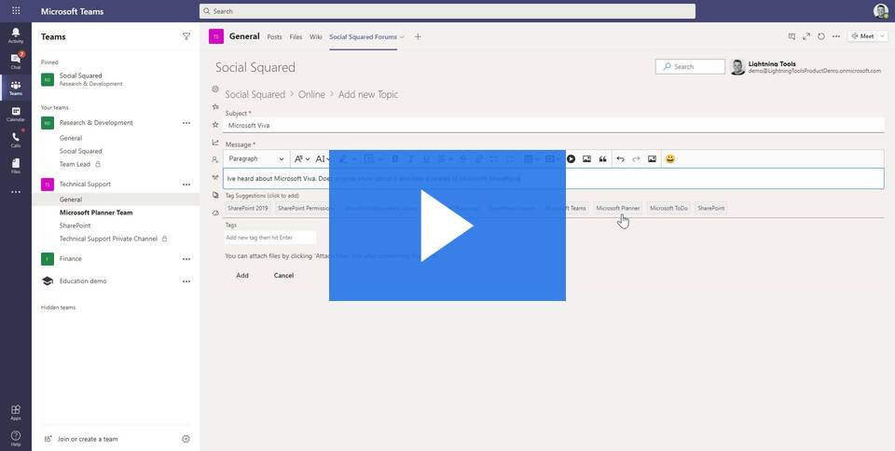Add the Microsoft Planner tag suggestion
This screenshot has height=451, width=895.
pos(617,208)
